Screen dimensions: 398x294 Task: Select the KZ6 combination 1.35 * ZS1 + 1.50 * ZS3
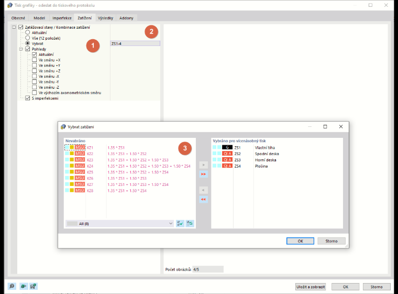127,179
